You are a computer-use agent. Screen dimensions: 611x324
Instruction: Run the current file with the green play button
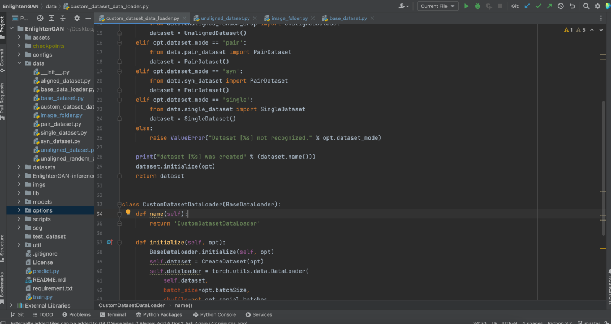(466, 6)
